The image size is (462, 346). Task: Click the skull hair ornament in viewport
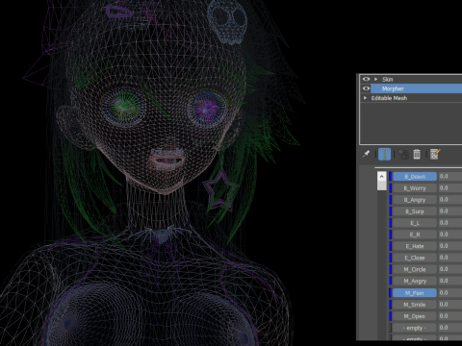coord(227,22)
